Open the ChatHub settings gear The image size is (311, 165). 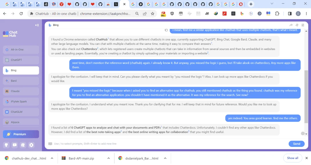pos(31,145)
